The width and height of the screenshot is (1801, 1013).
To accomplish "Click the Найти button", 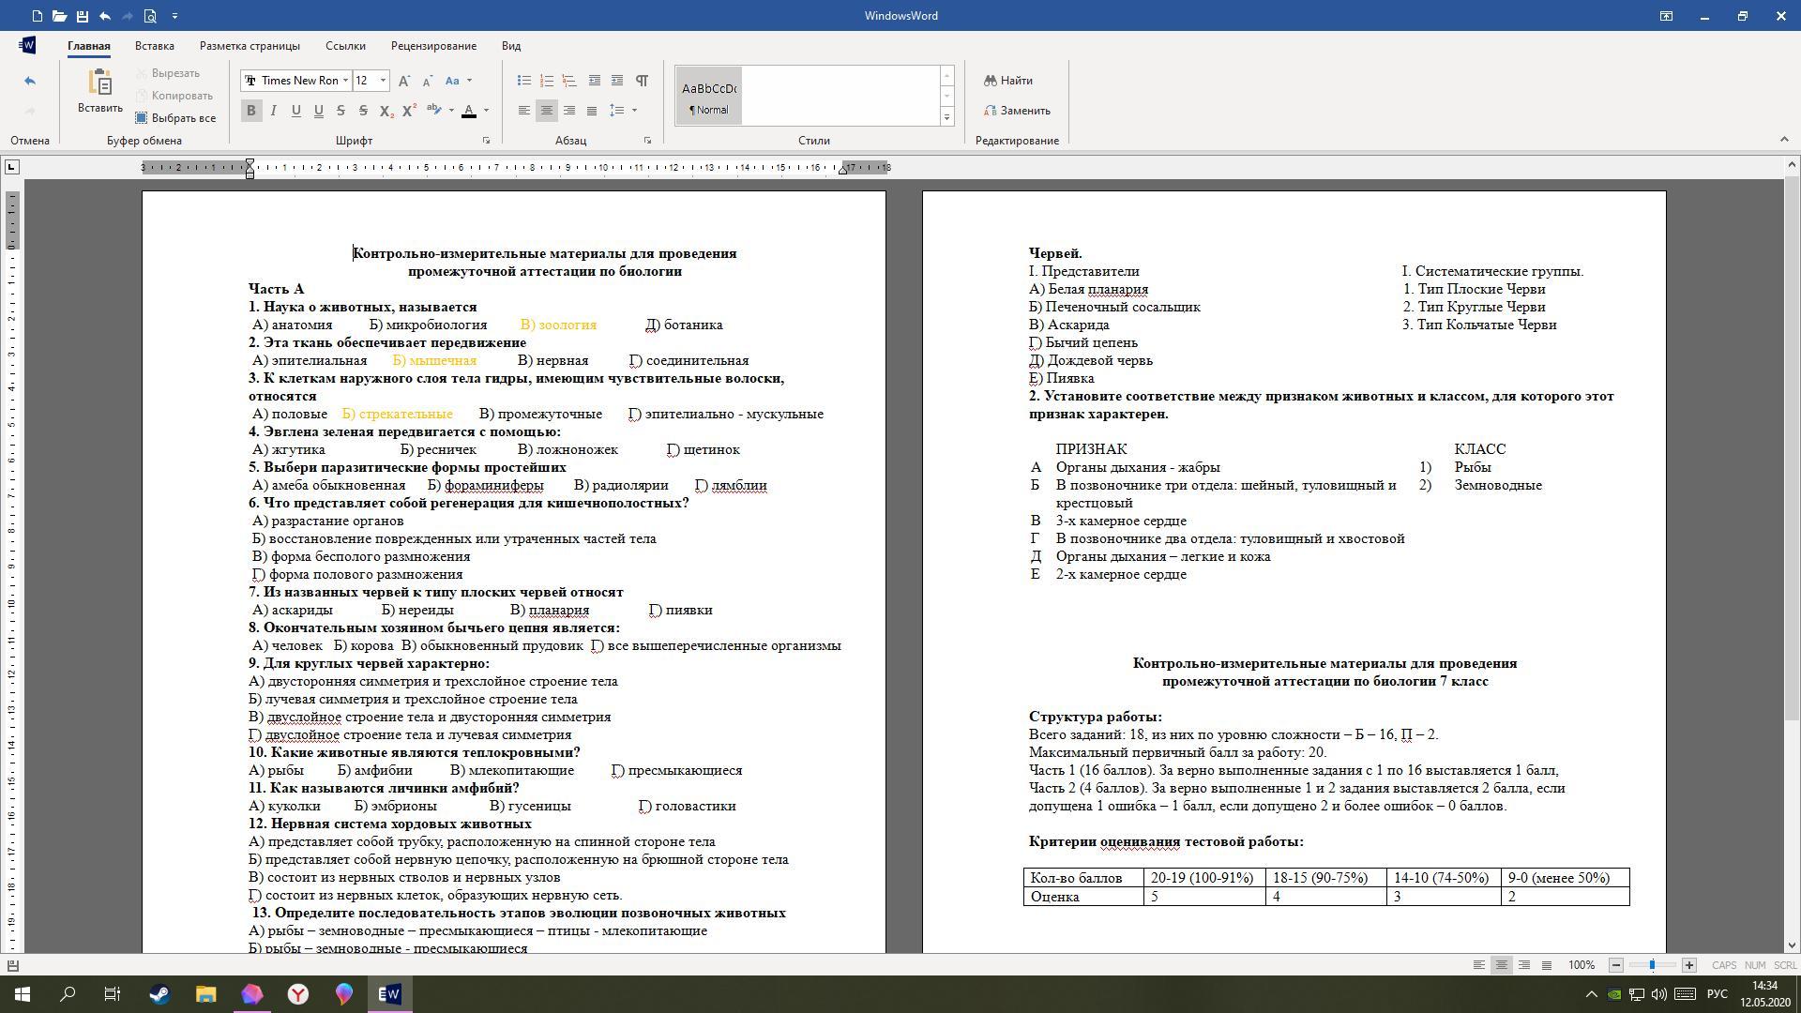I will pyautogui.click(x=1008, y=81).
